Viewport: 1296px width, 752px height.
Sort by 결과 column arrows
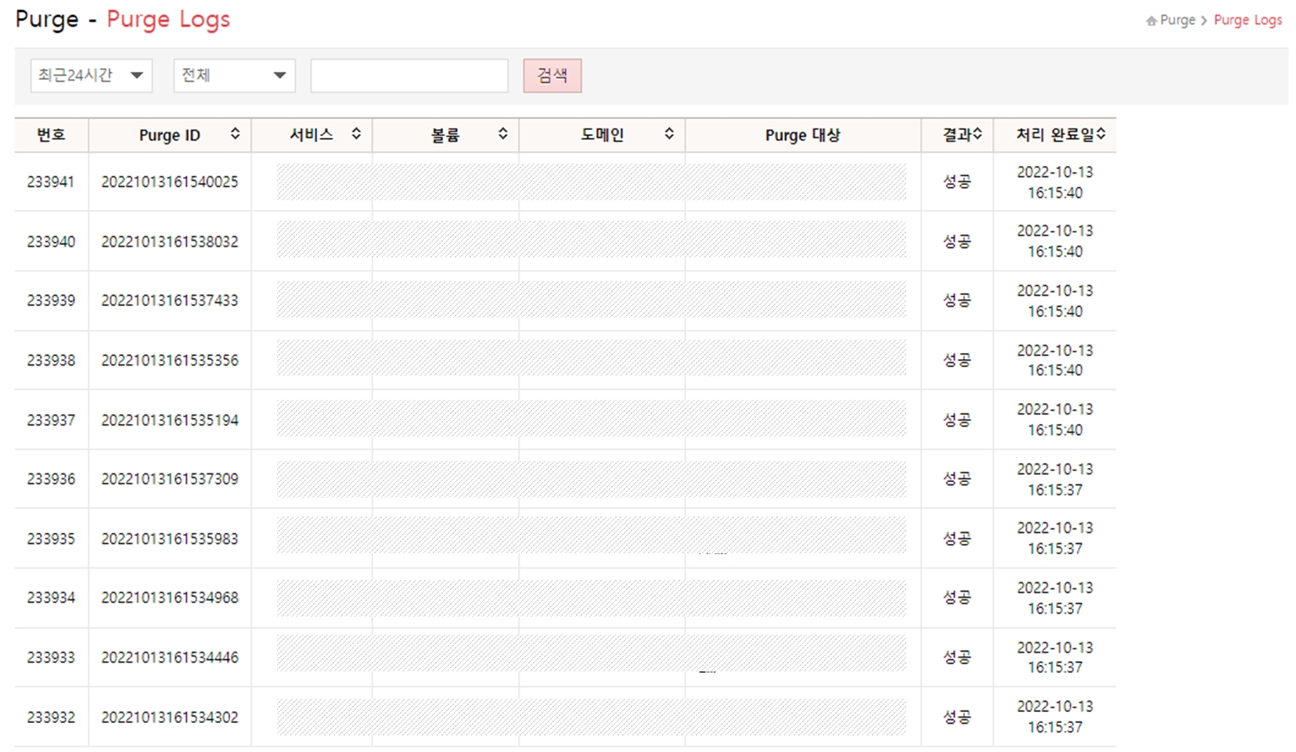tap(977, 135)
